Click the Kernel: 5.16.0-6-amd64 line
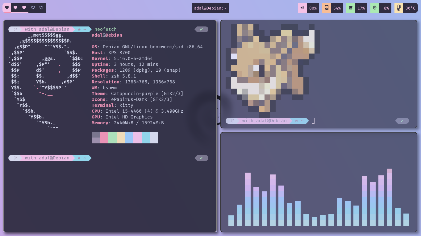 pyautogui.click(x=122, y=58)
